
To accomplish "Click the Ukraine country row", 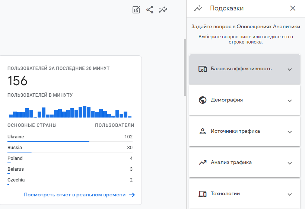I will [70, 136].
